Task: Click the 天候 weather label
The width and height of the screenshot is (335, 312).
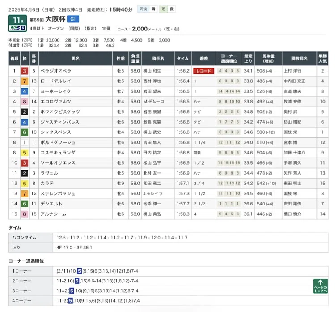Action: tap(143, 9)
